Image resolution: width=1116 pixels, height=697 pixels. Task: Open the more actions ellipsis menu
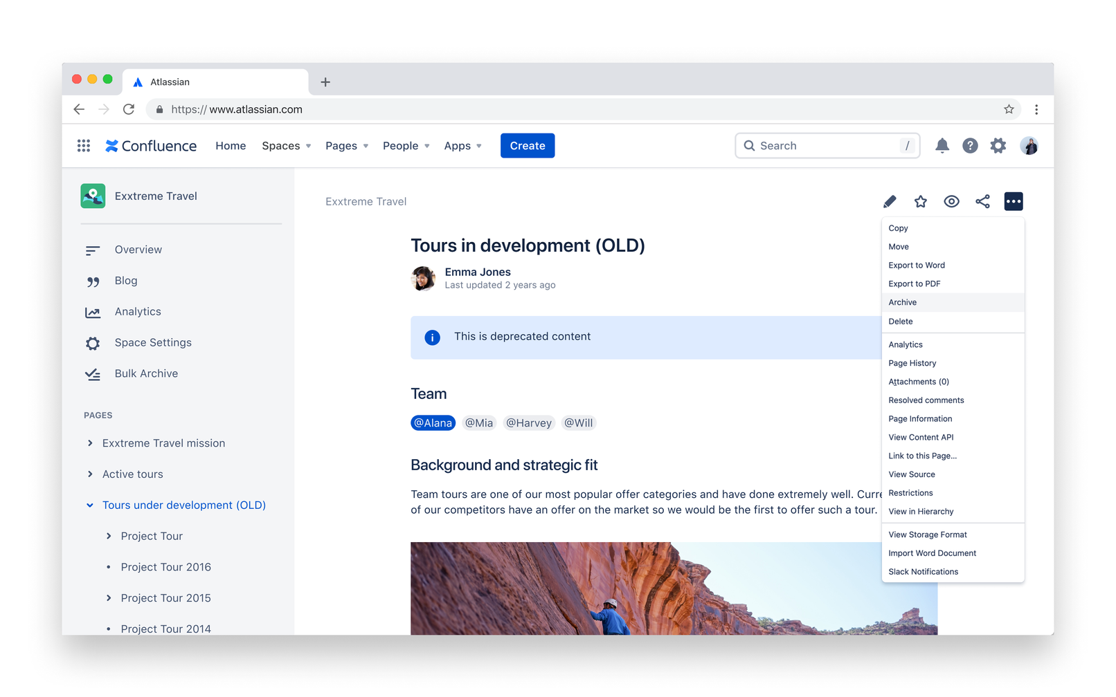tap(1013, 201)
